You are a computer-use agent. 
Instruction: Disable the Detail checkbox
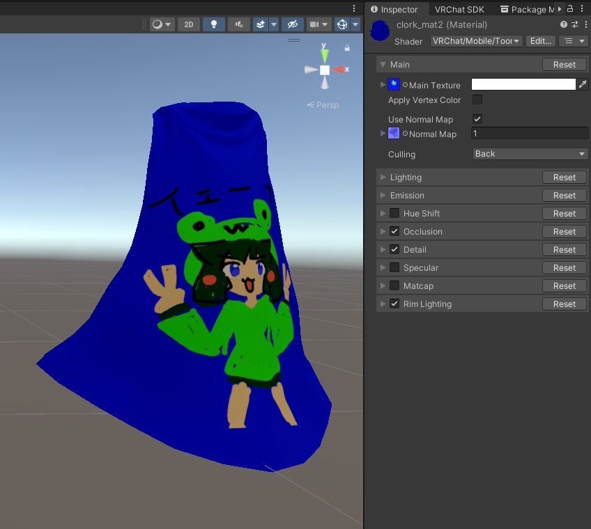pos(394,249)
